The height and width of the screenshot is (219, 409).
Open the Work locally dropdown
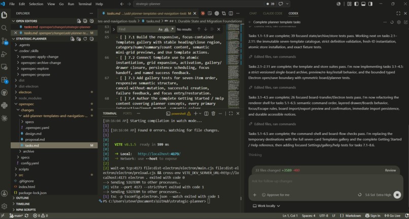[x=266, y=206]
